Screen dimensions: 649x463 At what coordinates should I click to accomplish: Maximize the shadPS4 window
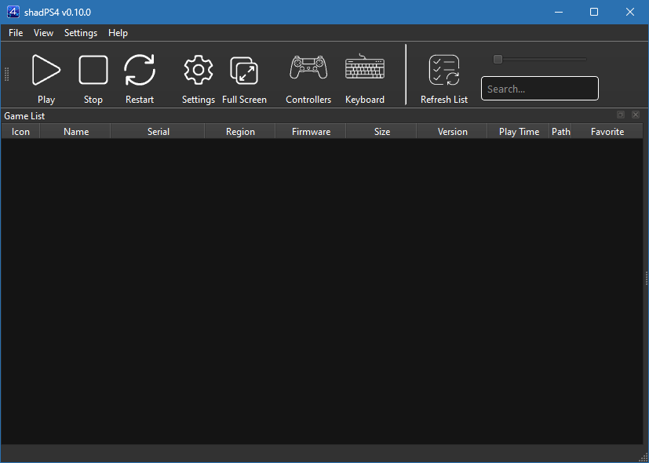(x=594, y=12)
